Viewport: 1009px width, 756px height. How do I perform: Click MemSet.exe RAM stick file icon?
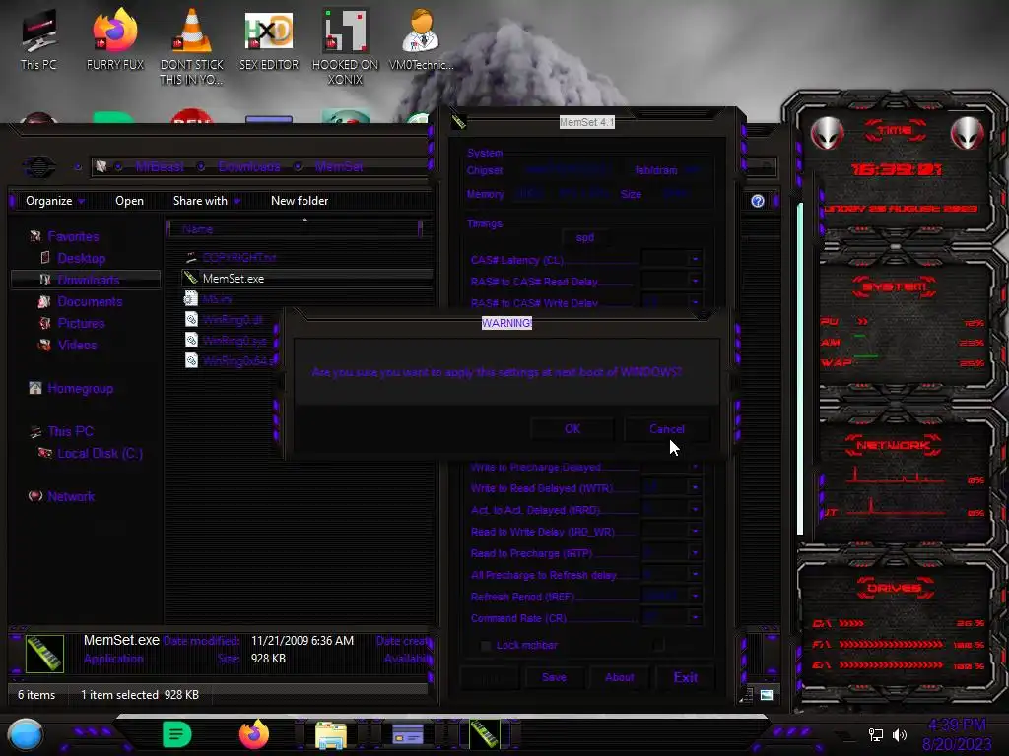point(190,278)
